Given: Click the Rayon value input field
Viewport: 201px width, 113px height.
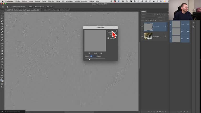Looking at the screenshot, I should click(x=93, y=56).
